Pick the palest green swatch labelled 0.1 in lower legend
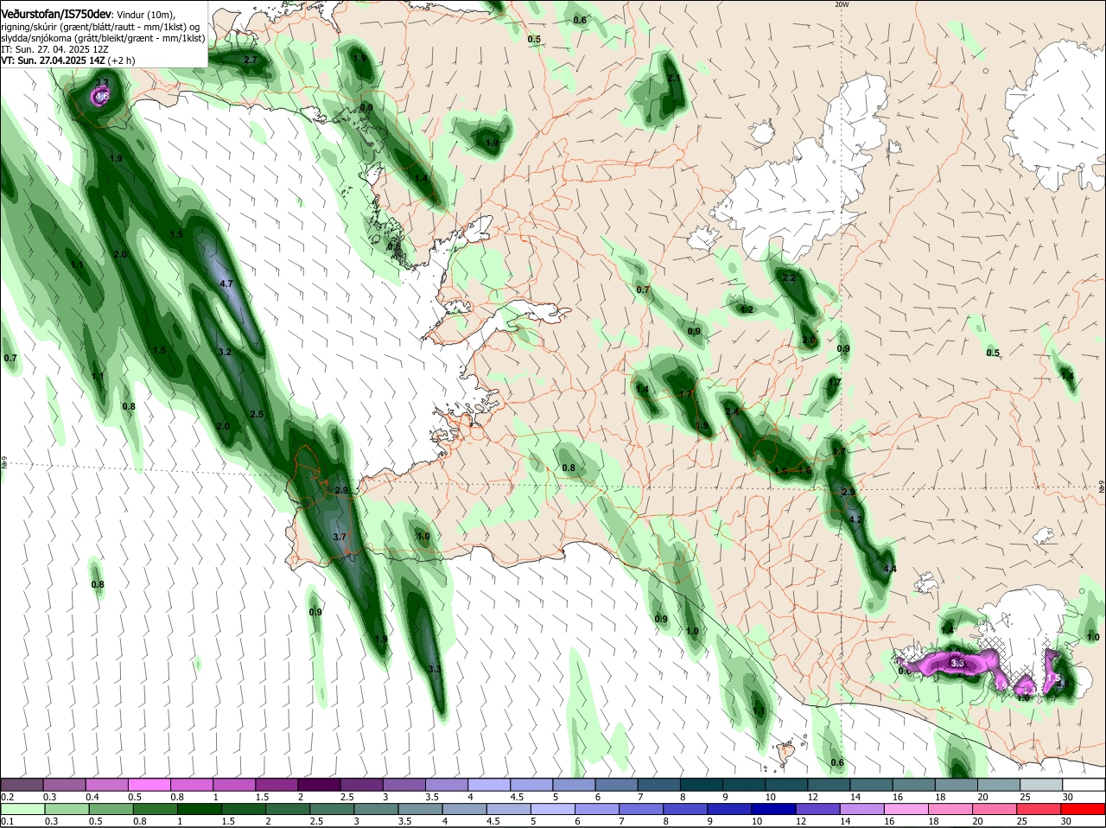This screenshot has width=1106, height=828. 22,810
